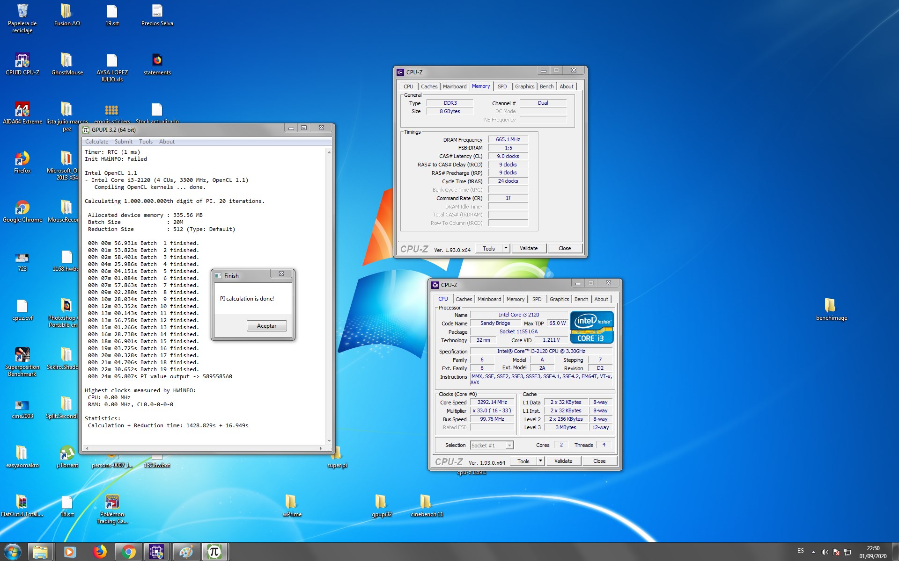Open the Submit menu in GPUPI
899x561 pixels.
pyautogui.click(x=123, y=142)
